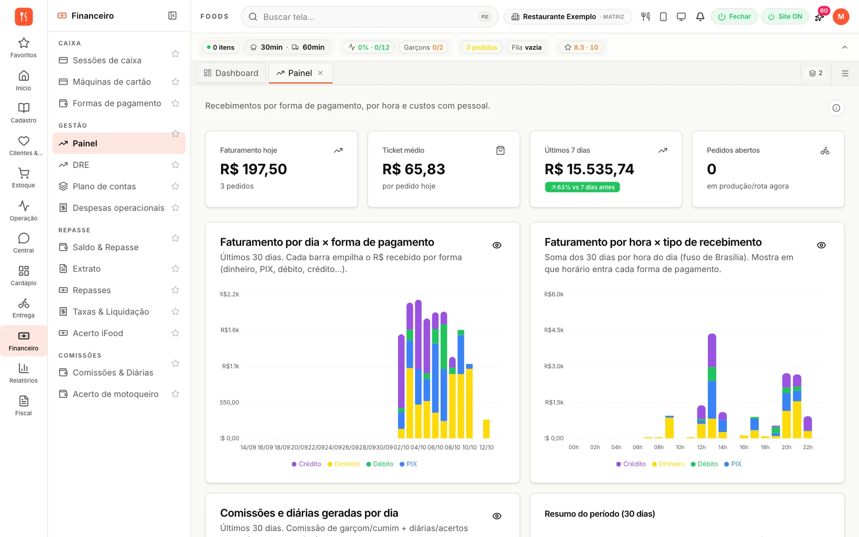This screenshot has height=537, width=859.
Task: Collapse the status bar with chevron
Action: pyautogui.click(x=844, y=47)
